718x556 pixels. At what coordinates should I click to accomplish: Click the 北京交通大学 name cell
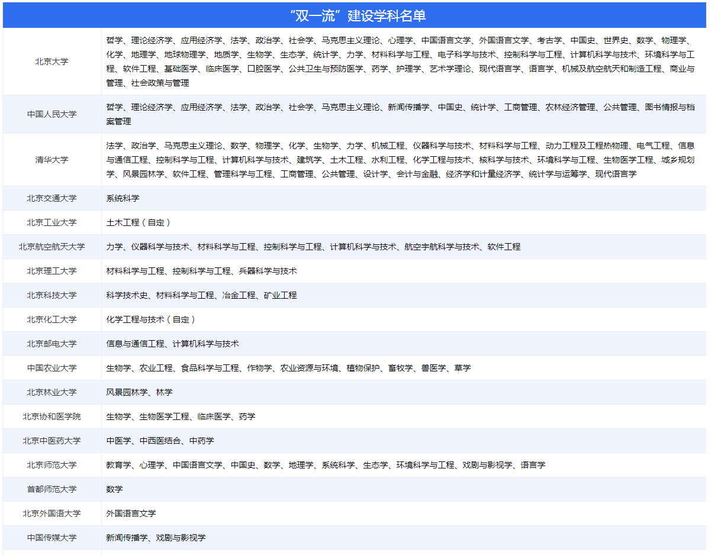pyautogui.click(x=51, y=198)
